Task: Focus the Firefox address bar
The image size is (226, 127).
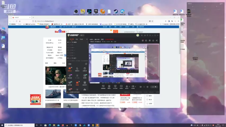Action: [x=92, y=21]
